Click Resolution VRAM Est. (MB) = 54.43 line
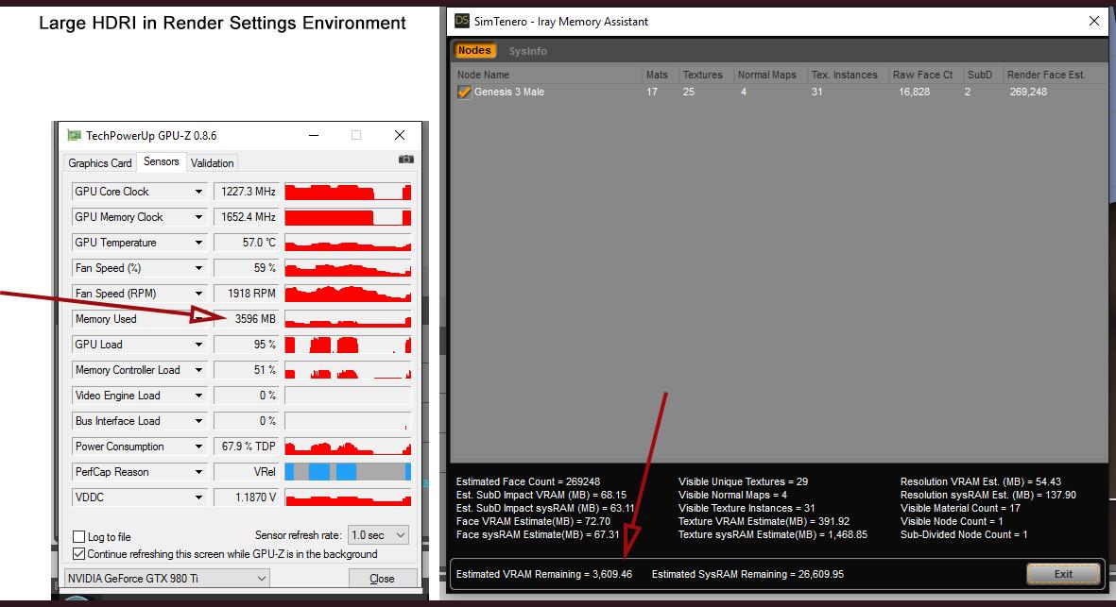Viewport: 1116px width, 607px height. [x=981, y=481]
